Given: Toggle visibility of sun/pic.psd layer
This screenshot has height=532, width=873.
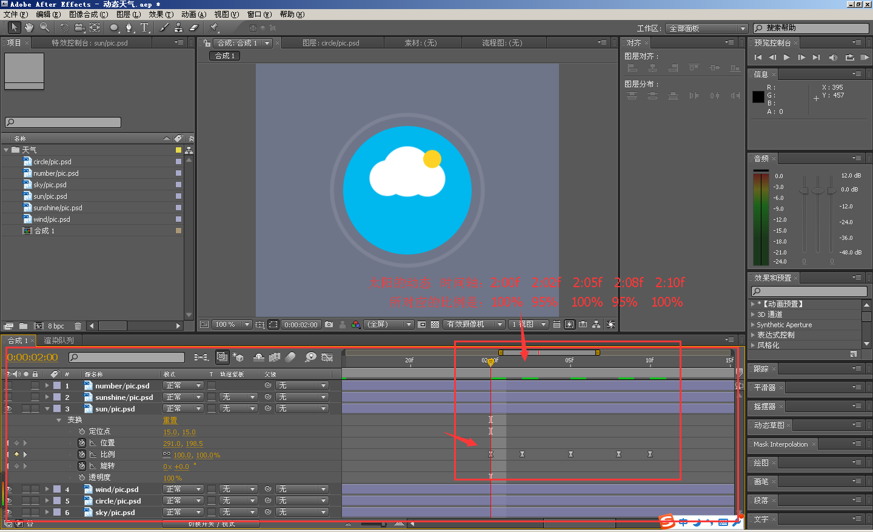Looking at the screenshot, I should point(8,409).
